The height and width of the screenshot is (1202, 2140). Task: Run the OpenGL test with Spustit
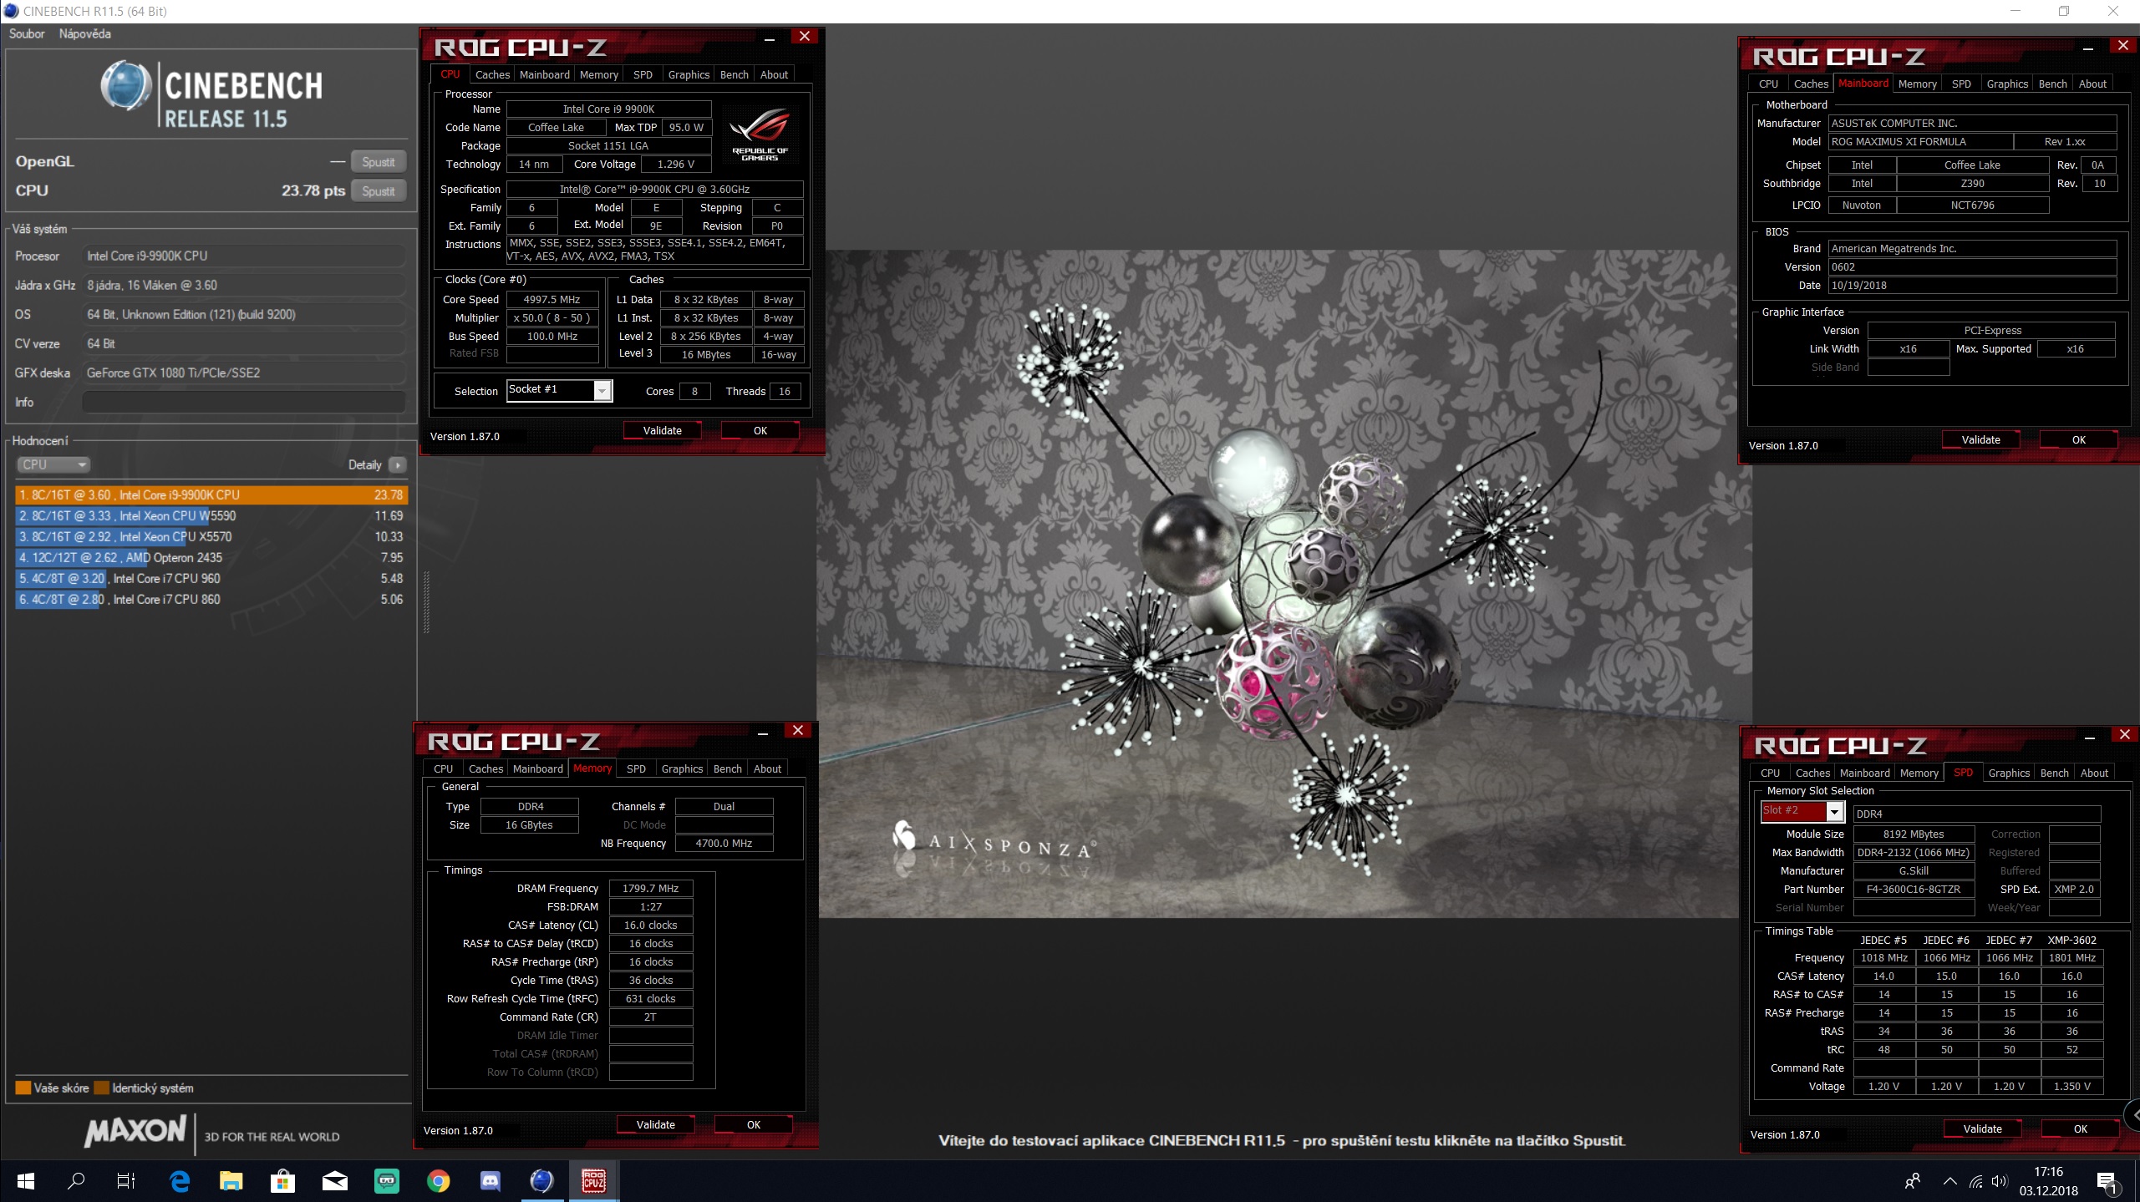pyautogui.click(x=379, y=162)
